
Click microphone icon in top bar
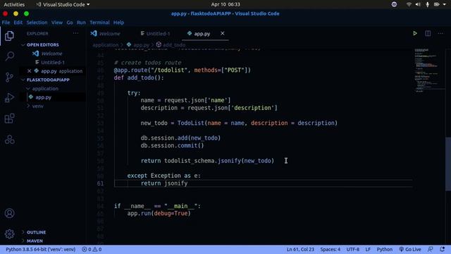click(x=428, y=4)
